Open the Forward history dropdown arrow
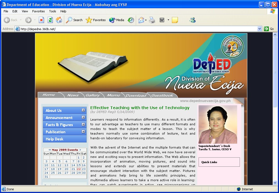The image size is (279, 193). (35, 20)
